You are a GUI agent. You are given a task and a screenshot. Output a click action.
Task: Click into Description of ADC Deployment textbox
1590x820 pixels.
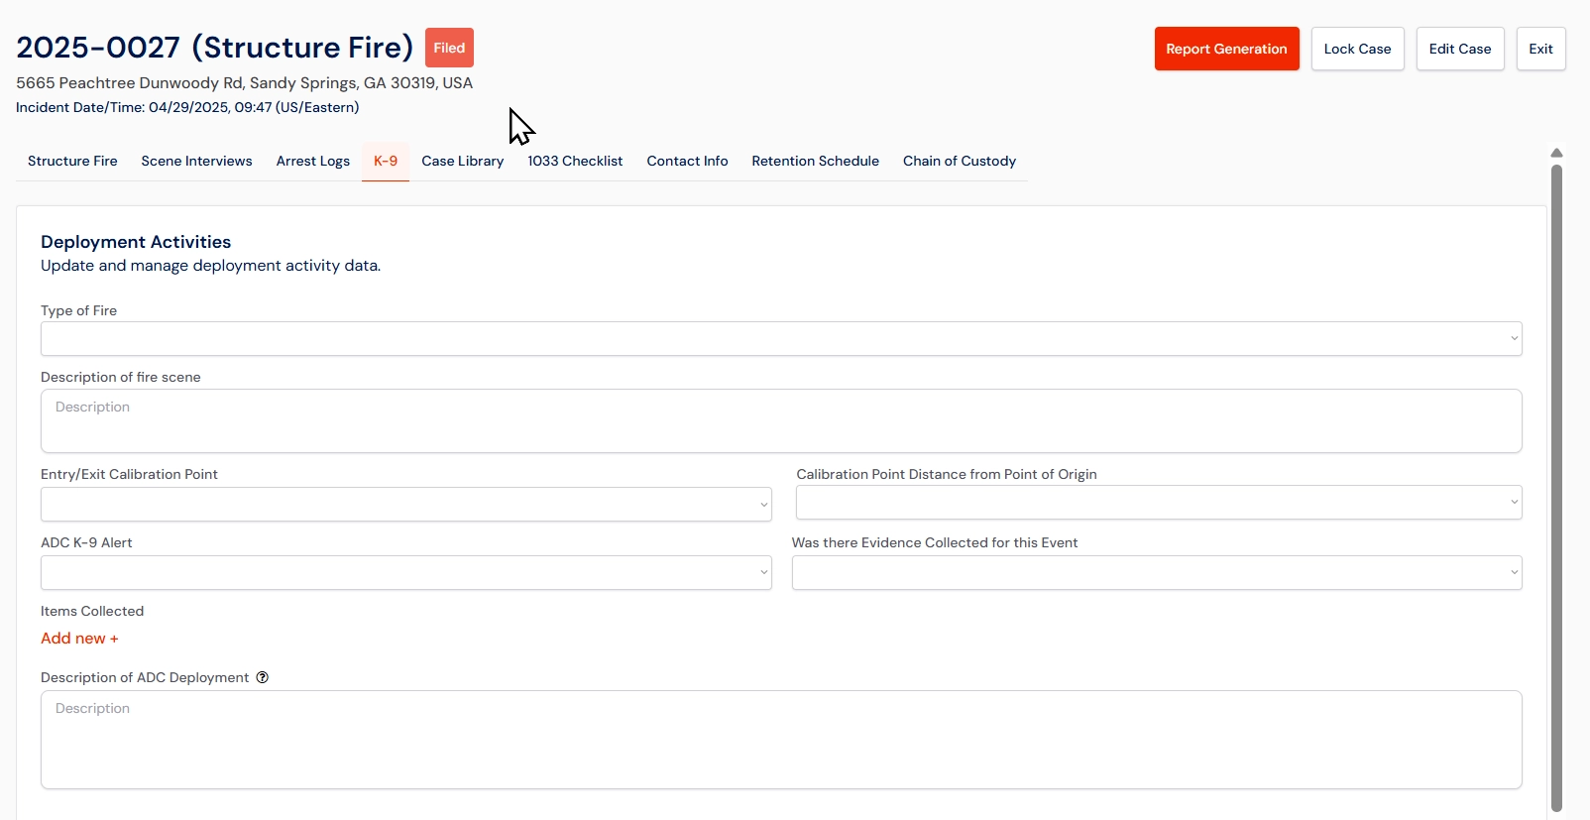781,740
